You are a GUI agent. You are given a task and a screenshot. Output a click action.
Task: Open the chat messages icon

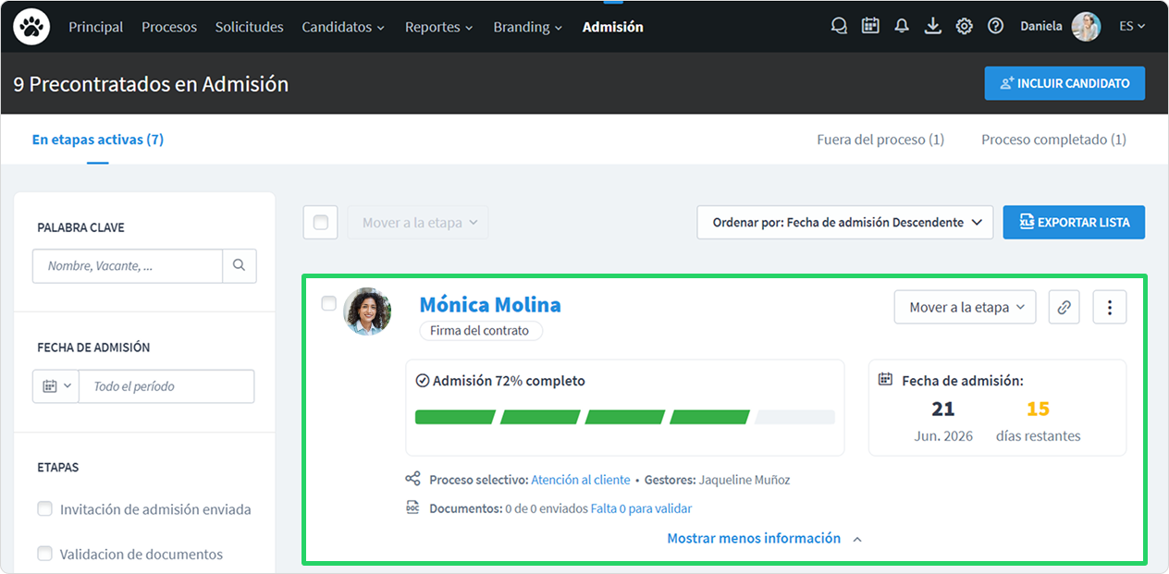pyautogui.click(x=839, y=27)
